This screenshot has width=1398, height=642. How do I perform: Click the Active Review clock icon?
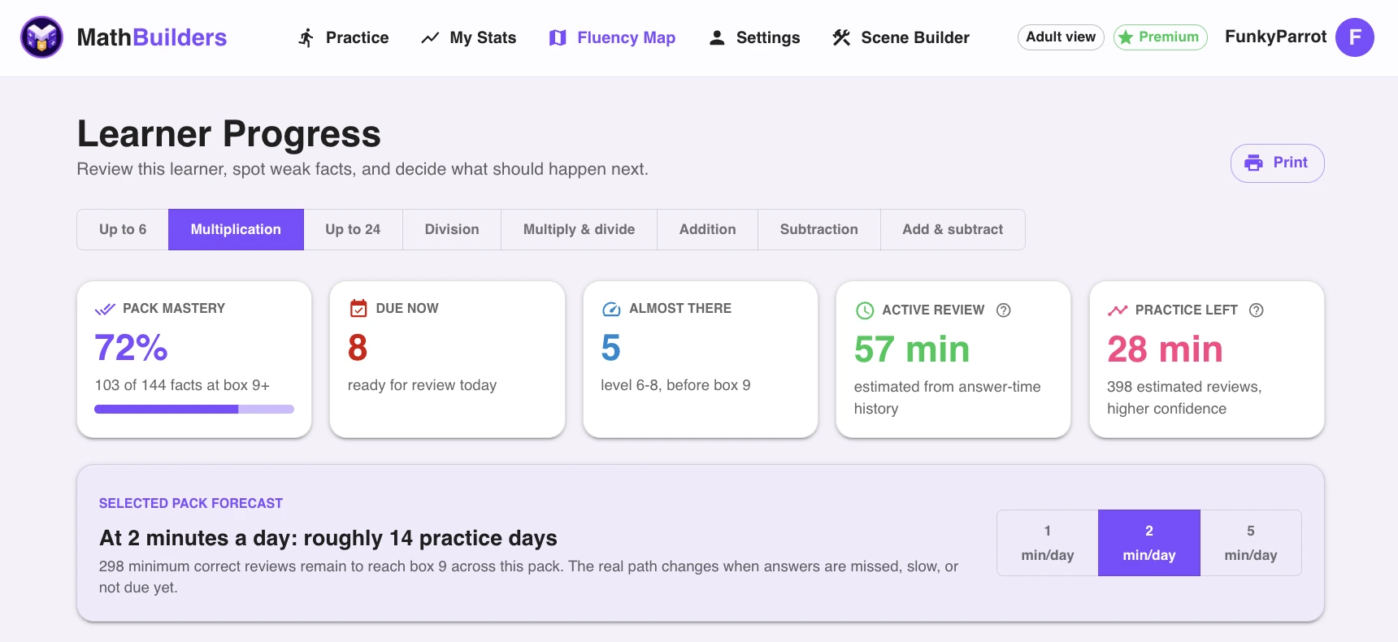click(x=865, y=310)
